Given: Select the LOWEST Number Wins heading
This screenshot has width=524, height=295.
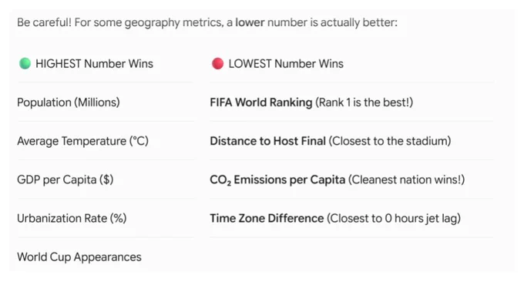Looking at the screenshot, I should pyautogui.click(x=286, y=63).
